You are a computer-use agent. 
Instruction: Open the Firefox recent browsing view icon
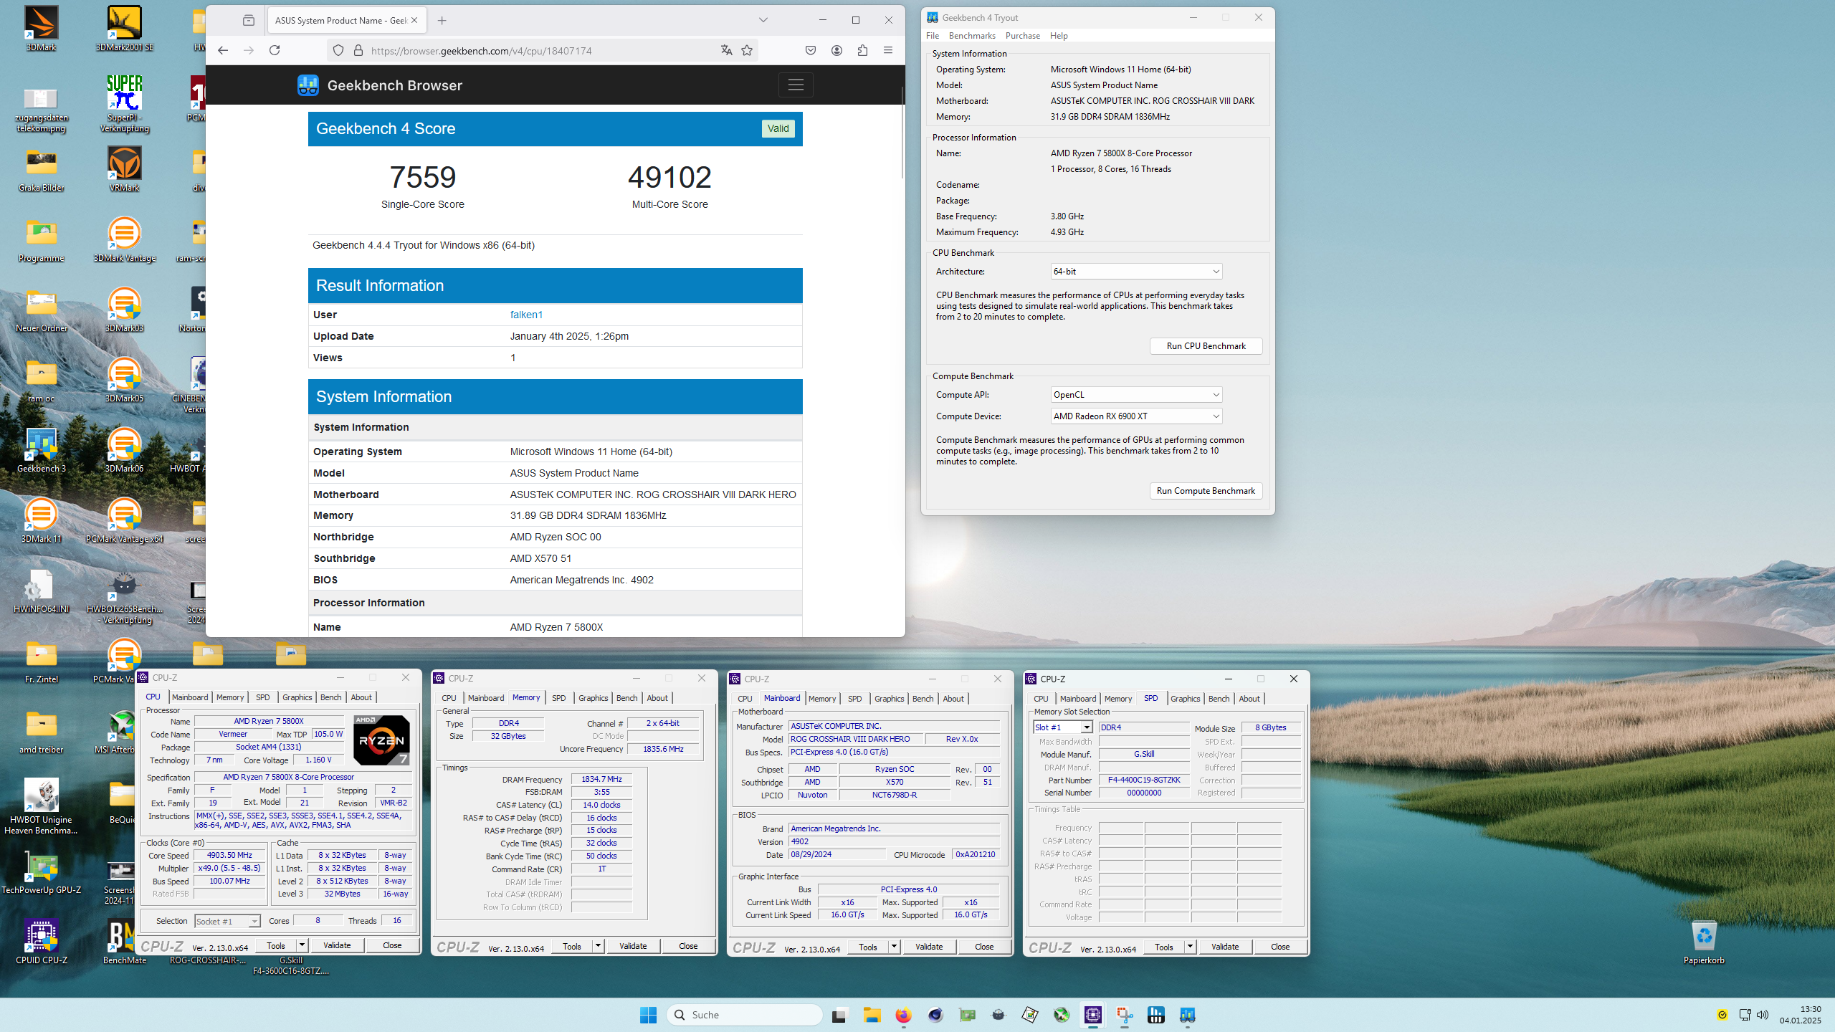[x=249, y=20]
